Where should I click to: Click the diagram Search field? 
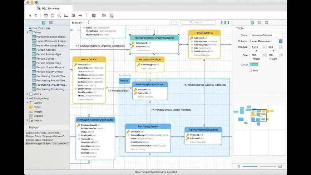point(198,22)
